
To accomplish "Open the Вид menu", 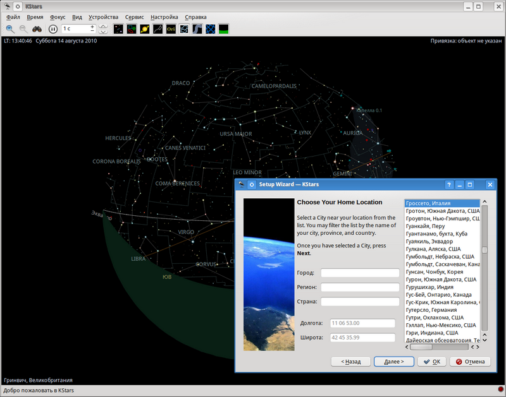I will (77, 17).
